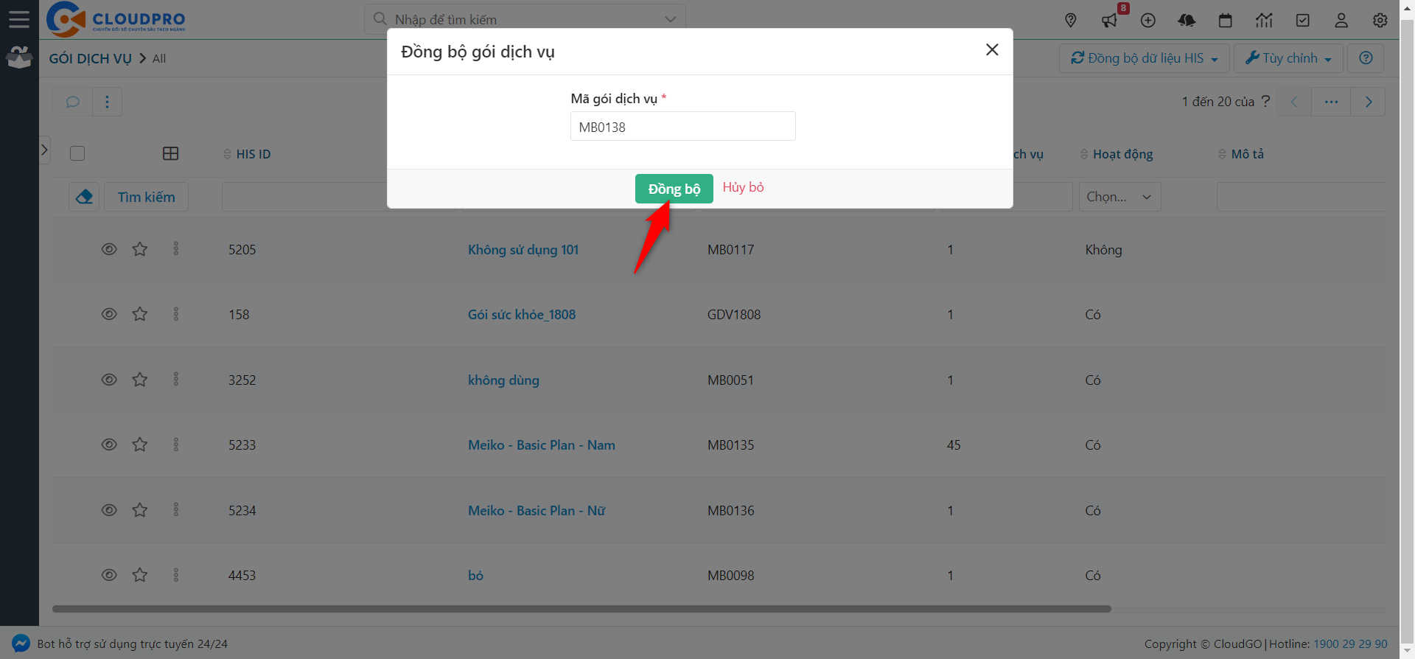Click the horizontal table scrollbar
Image resolution: width=1415 pixels, height=659 pixels.
581,609
